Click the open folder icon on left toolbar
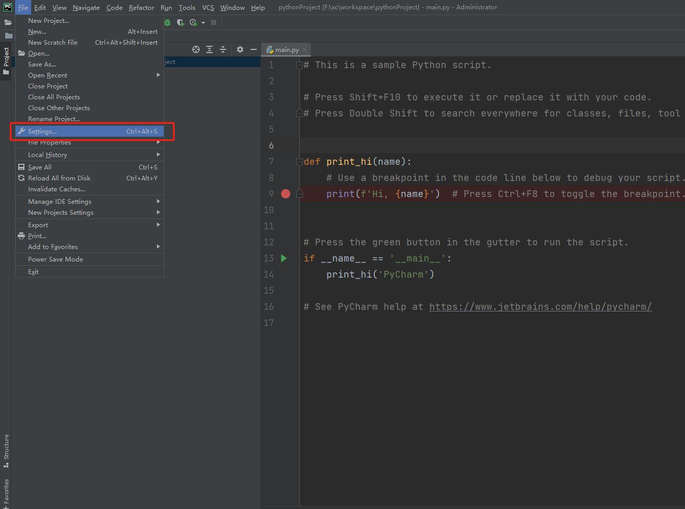Screen dimensions: 685x509 pyautogui.click(x=8, y=22)
